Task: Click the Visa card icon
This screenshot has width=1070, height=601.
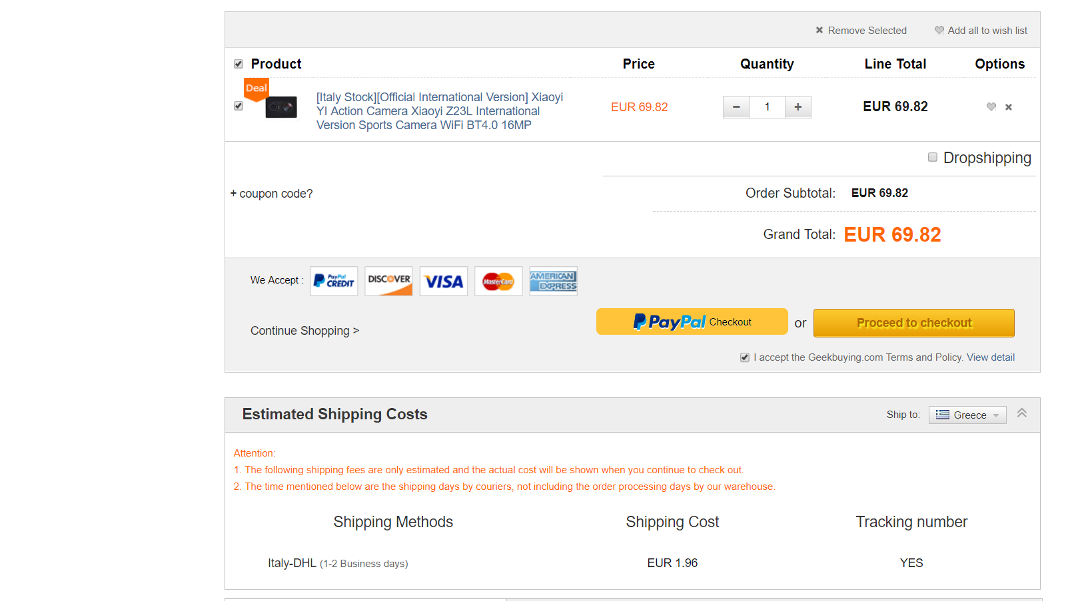Action: 444,281
